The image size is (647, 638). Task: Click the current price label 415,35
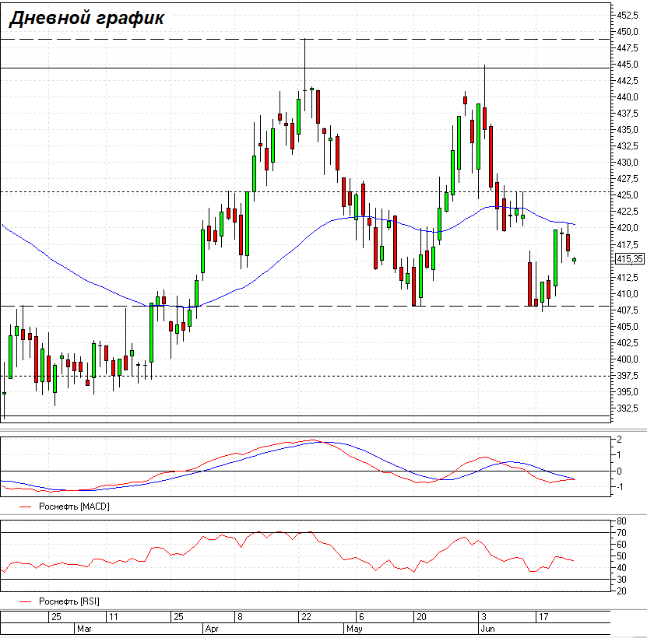(628, 259)
